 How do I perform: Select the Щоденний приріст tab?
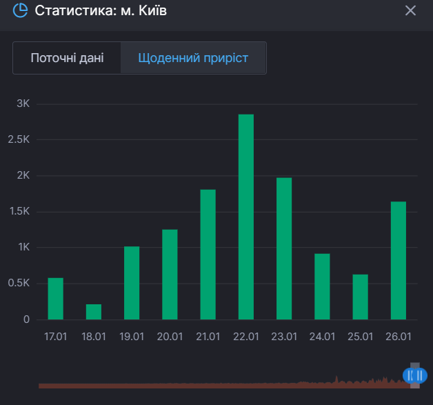193,58
